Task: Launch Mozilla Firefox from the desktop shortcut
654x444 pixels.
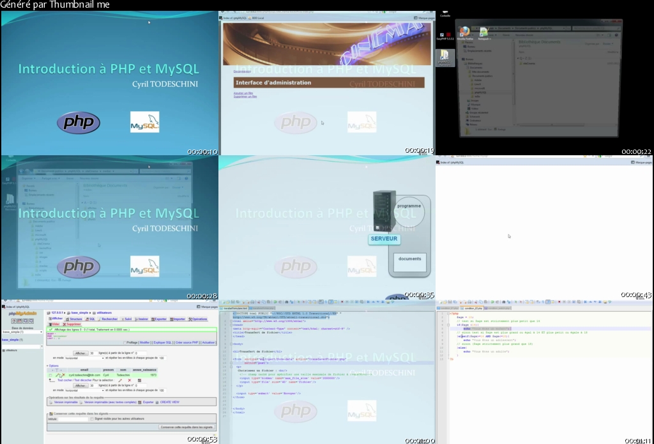Action: (x=464, y=33)
